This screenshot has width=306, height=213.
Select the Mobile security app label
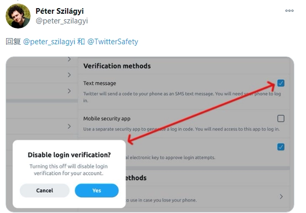107,118
